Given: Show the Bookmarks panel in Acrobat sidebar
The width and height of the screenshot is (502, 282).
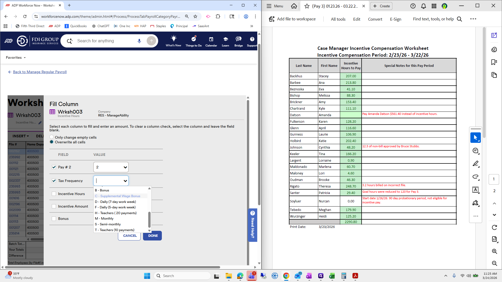Looking at the screenshot, I should (494, 62).
